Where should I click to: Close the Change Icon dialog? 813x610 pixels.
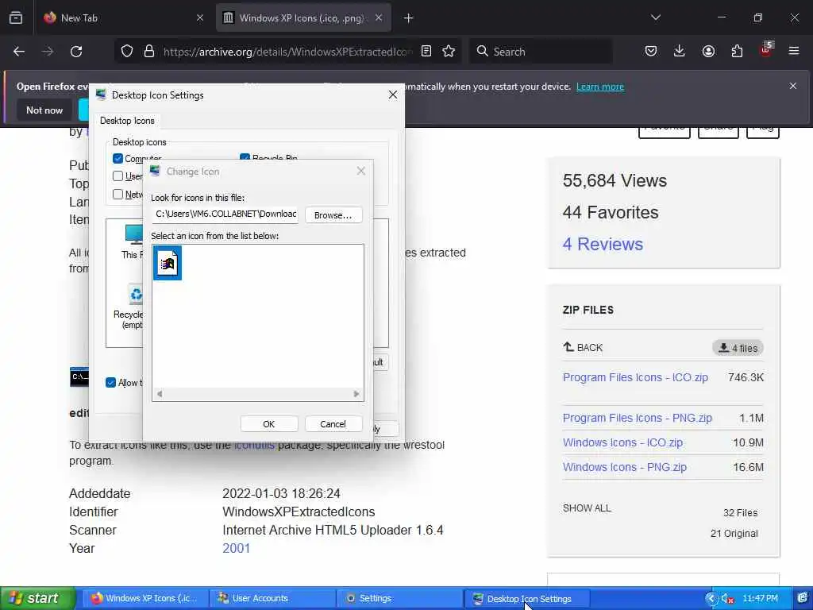pos(361,172)
